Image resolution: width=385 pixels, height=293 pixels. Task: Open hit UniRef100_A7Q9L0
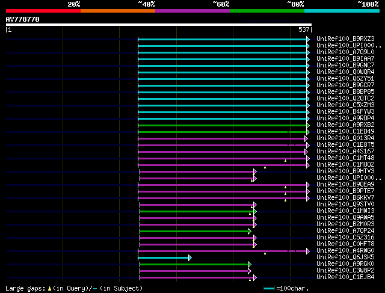coord(345,52)
